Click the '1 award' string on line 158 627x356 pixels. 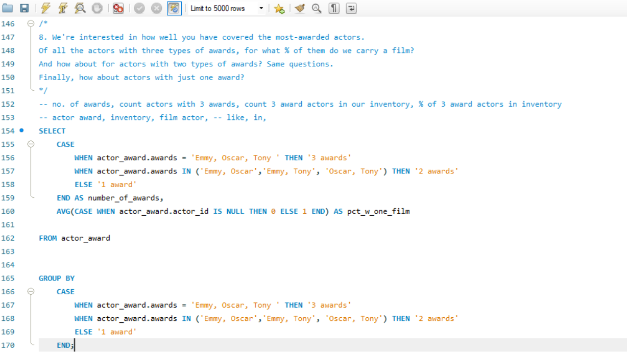point(117,185)
